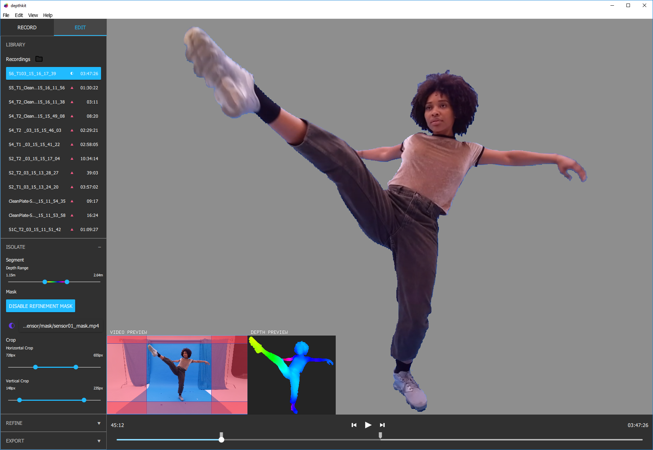Open the Recordings folder icon
Image resolution: width=653 pixels, height=450 pixels.
click(39, 59)
